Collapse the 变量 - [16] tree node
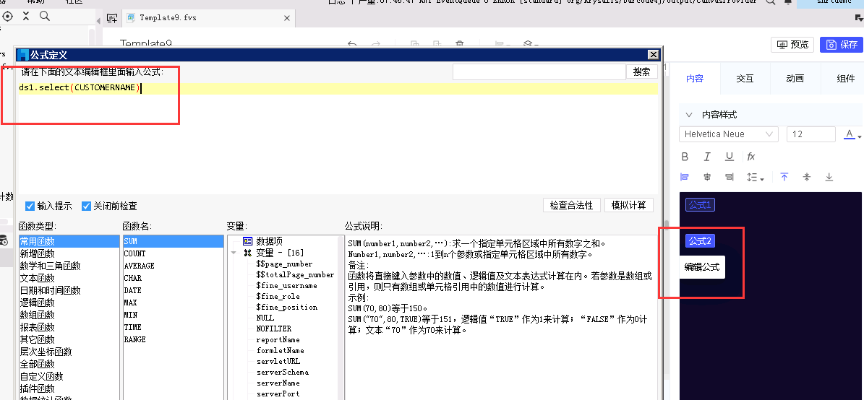Image resolution: width=864 pixels, height=400 pixels. pos(234,253)
